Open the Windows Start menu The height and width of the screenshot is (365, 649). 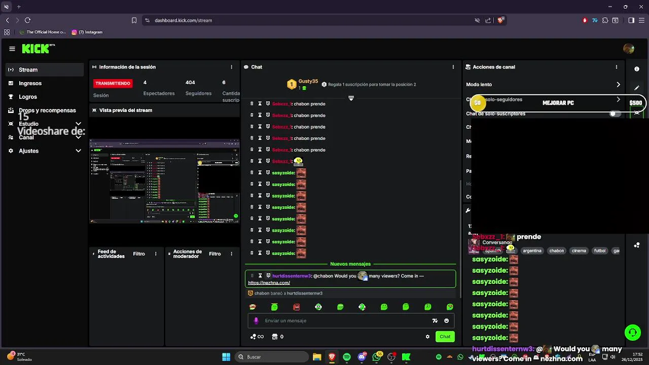(226, 357)
